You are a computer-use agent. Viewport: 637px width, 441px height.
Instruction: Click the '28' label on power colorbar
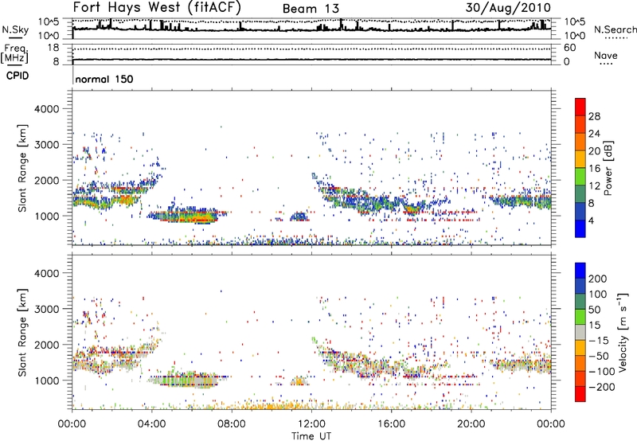tap(594, 116)
